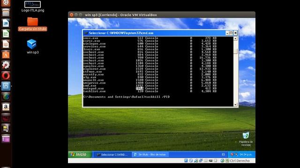300x168 pixels.
Task: Open Ubuntu Software Center in the launcher
Action: (6, 55)
